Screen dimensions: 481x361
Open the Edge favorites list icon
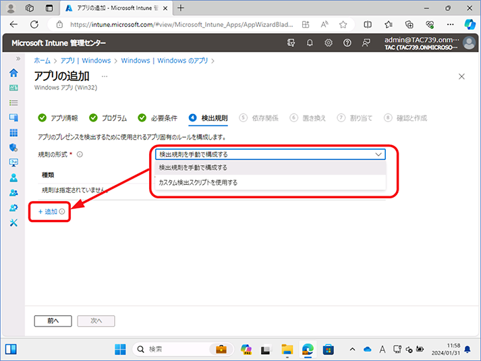click(389, 24)
